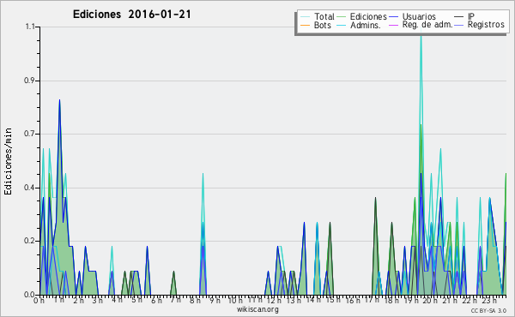The image size is (515, 317).
Task: Click the 17 h x-axis label
Action: click(373, 300)
